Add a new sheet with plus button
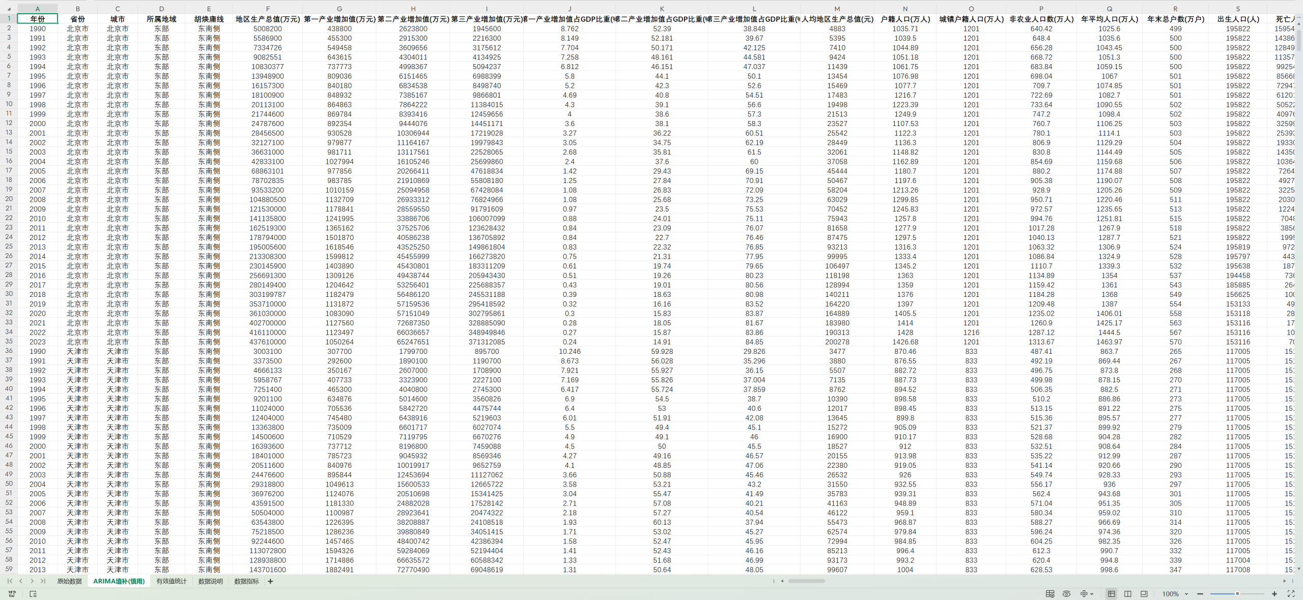This screenshot has height=600, width=1303. click(x=270, y=581)
